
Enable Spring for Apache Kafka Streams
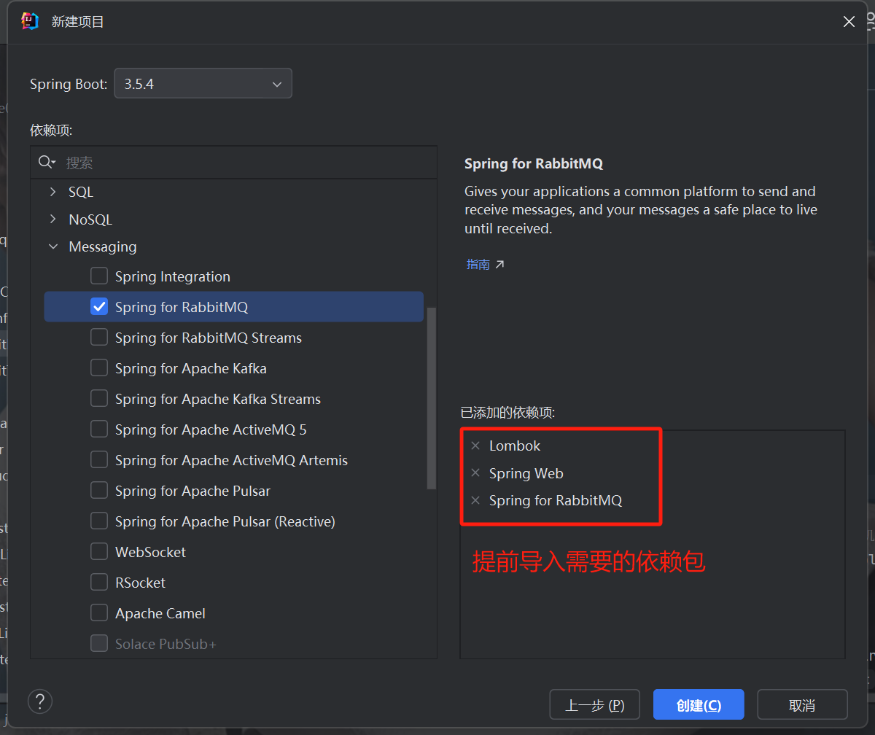click(99, 399)
